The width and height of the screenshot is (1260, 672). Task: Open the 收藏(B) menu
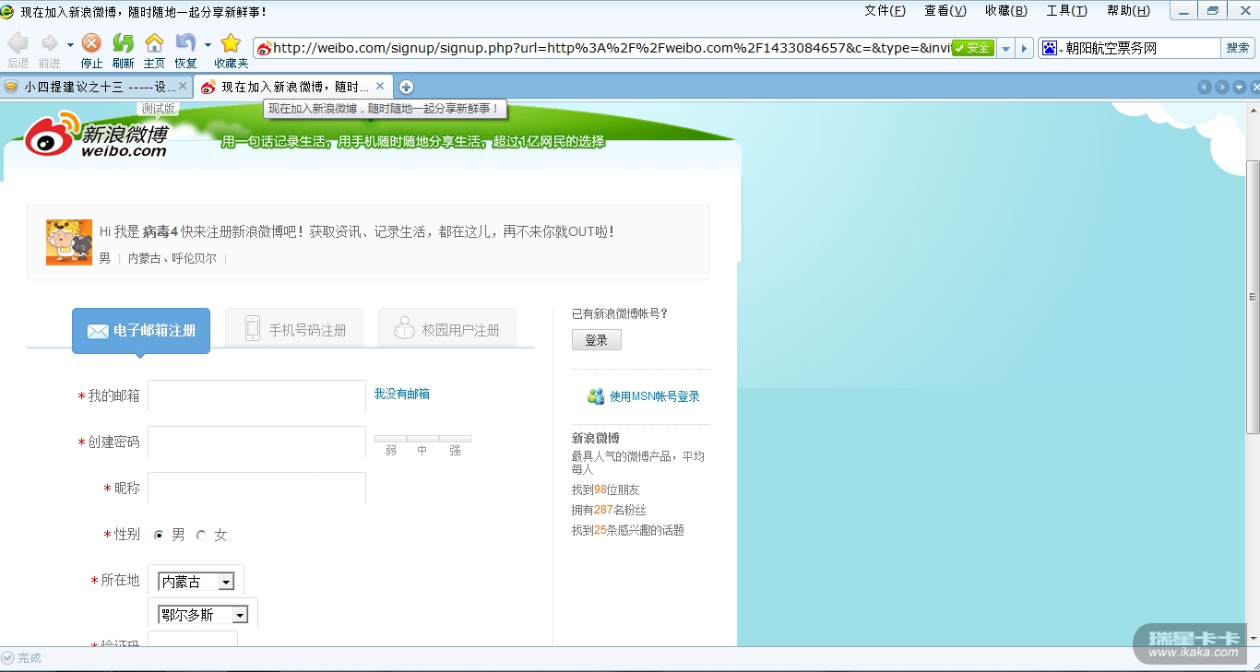click(1006, 11)
